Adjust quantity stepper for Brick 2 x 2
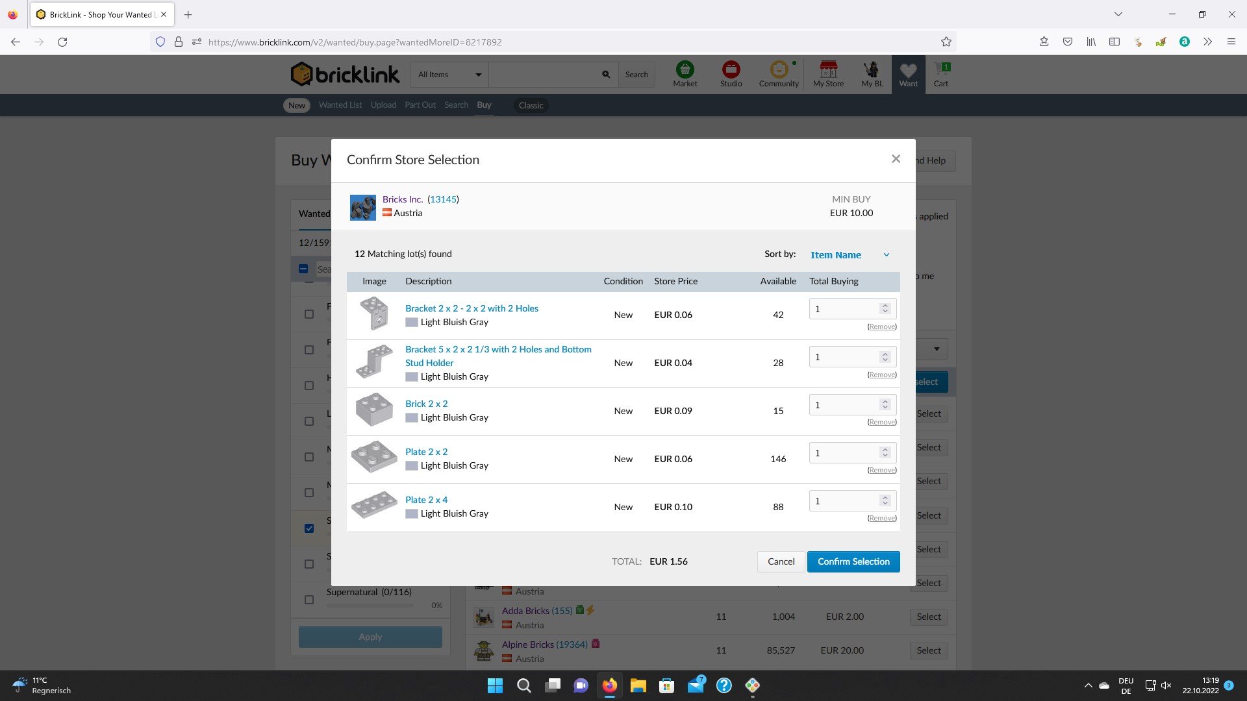 [x=885, y=405]
